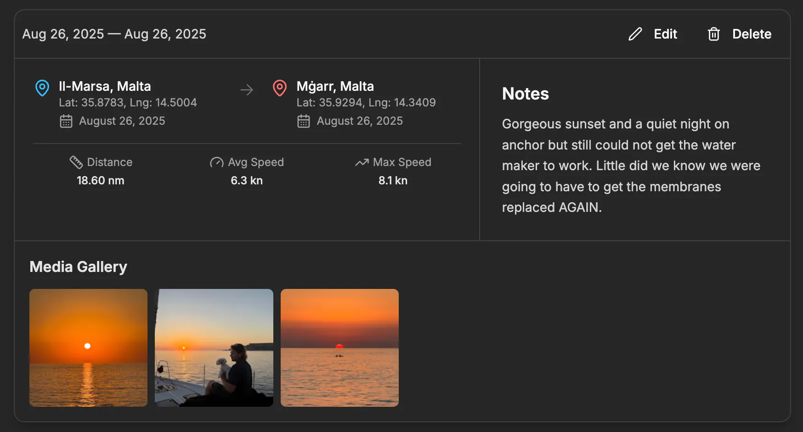Open the third sunset-over-water photo
803x432 pixels.
[x=340, y=348]
